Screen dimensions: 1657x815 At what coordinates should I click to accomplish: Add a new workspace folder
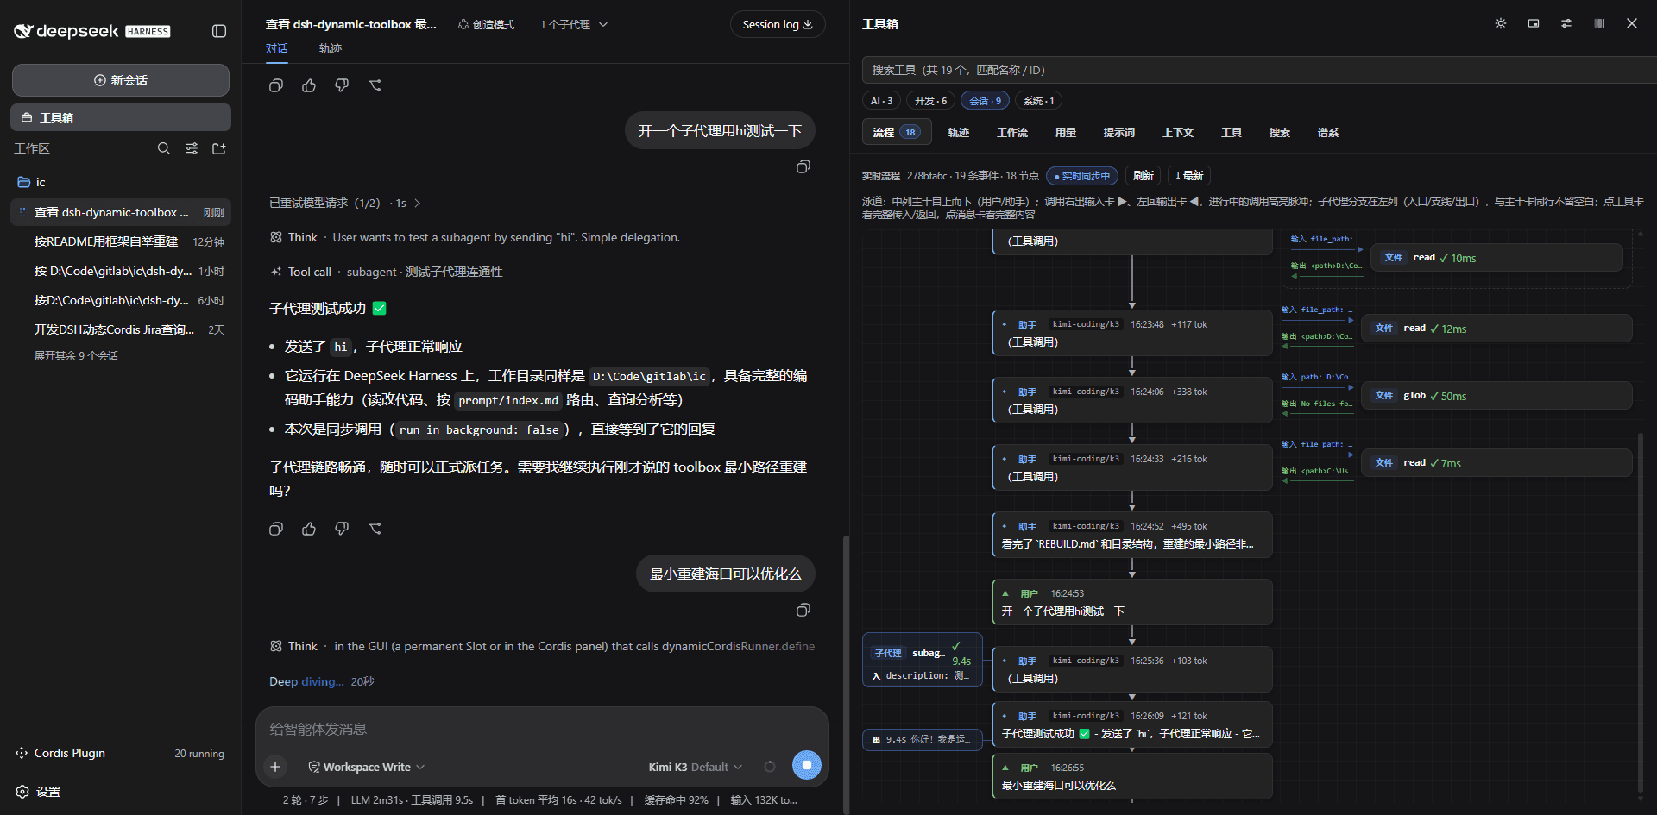[x=219, y=148]
